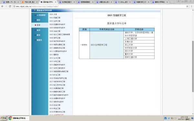Open 0805 材料科学与工程 link

57,28
